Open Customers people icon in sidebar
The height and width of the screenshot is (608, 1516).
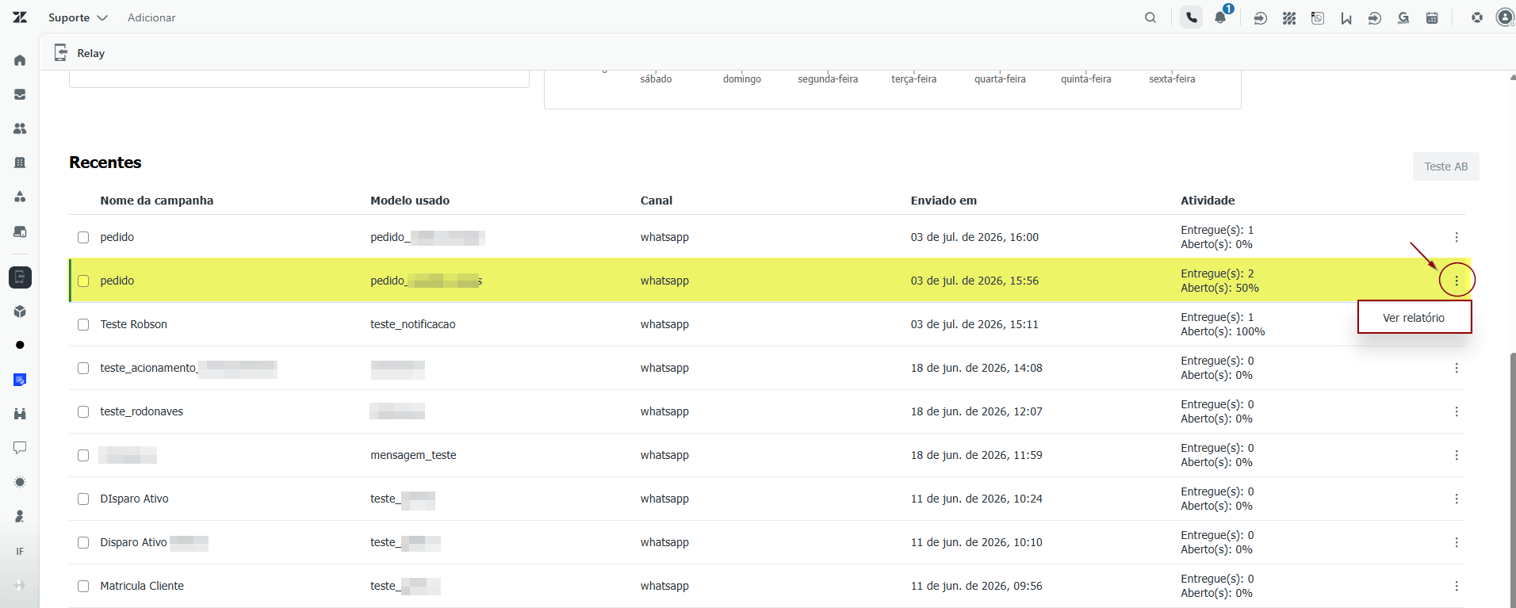pos(20,128)
